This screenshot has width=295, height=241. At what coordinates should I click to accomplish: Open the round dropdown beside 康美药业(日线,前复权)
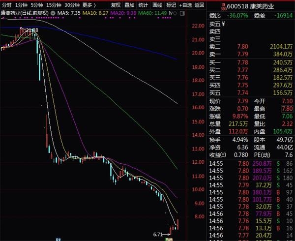pyautogui.click(x=53, y=13)
